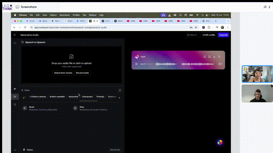Screen dimensions: 273x153
Task: Open macOS Spotlight search icon
Action: tap(202, 15)
